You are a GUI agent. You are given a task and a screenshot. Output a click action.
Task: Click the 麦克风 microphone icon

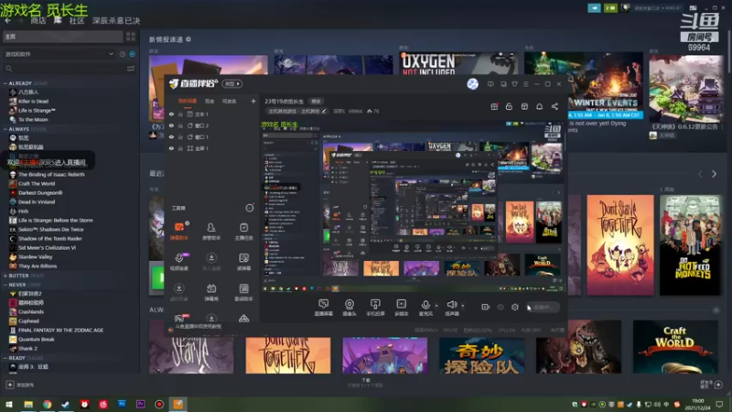pos(425,305)
